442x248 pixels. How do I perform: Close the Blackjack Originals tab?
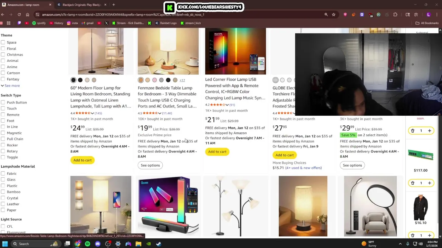tap(105, 5)
